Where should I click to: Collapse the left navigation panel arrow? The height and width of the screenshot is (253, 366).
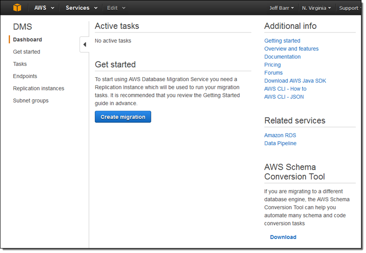click(84, 45)
